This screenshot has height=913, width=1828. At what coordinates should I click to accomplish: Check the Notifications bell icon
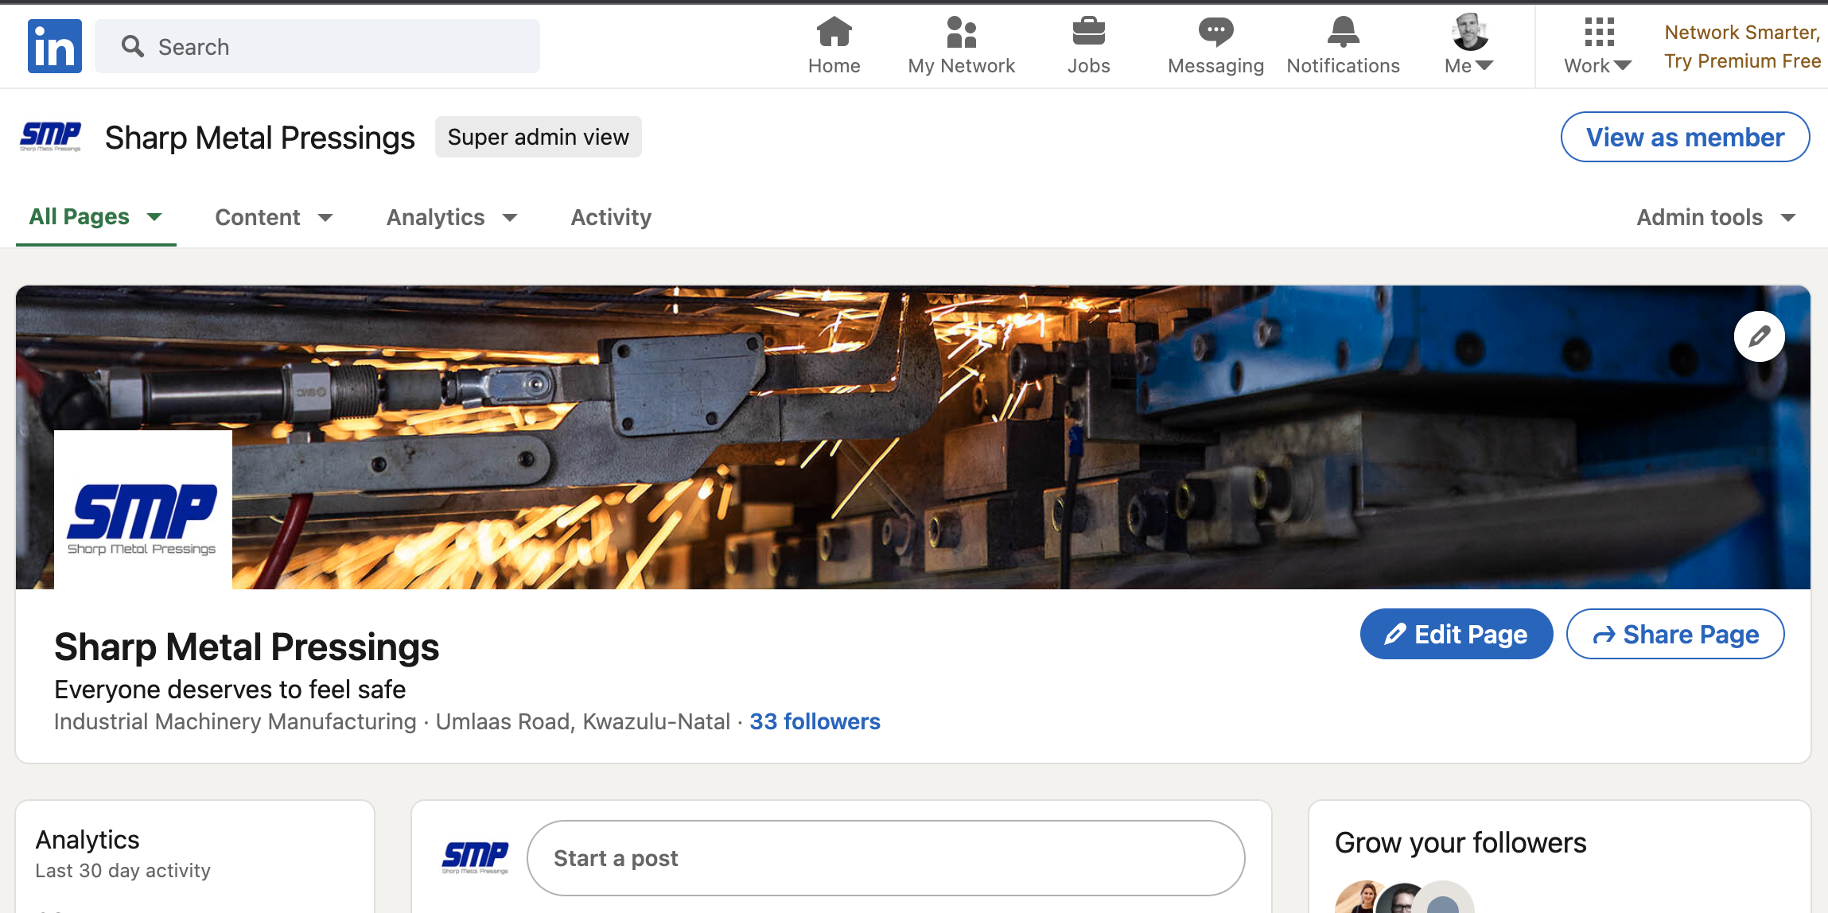[x=1343, y=45]
